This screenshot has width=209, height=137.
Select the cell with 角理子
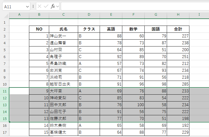coord(64,57)
